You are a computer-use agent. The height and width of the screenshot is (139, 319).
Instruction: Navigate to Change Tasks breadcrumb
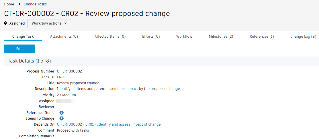click(35, 4)
